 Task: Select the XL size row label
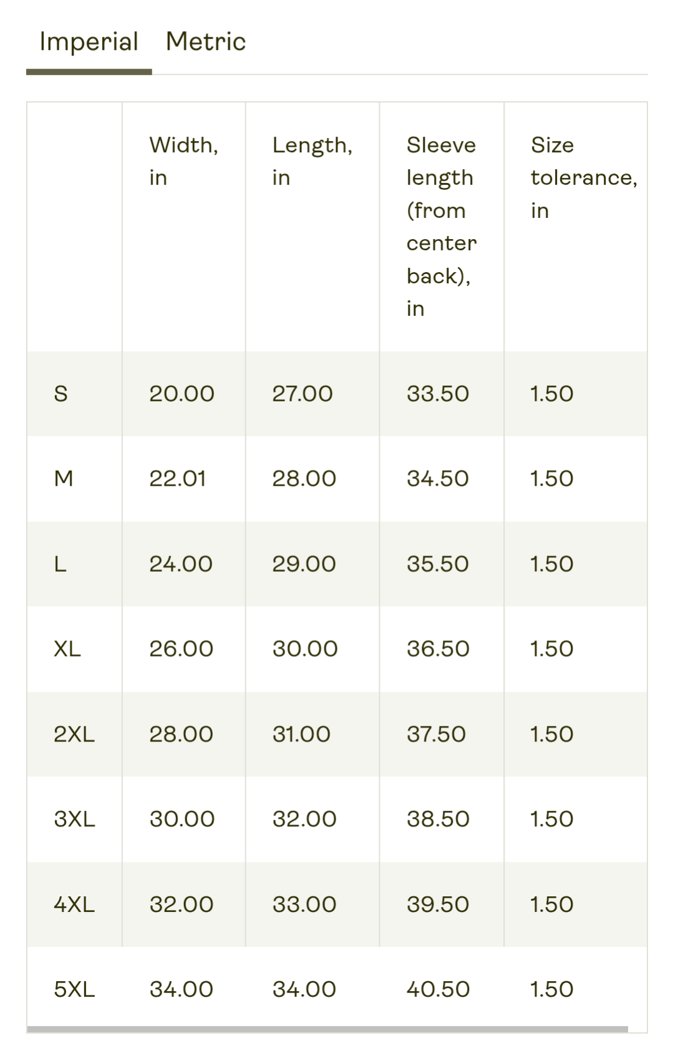(67, 649)
